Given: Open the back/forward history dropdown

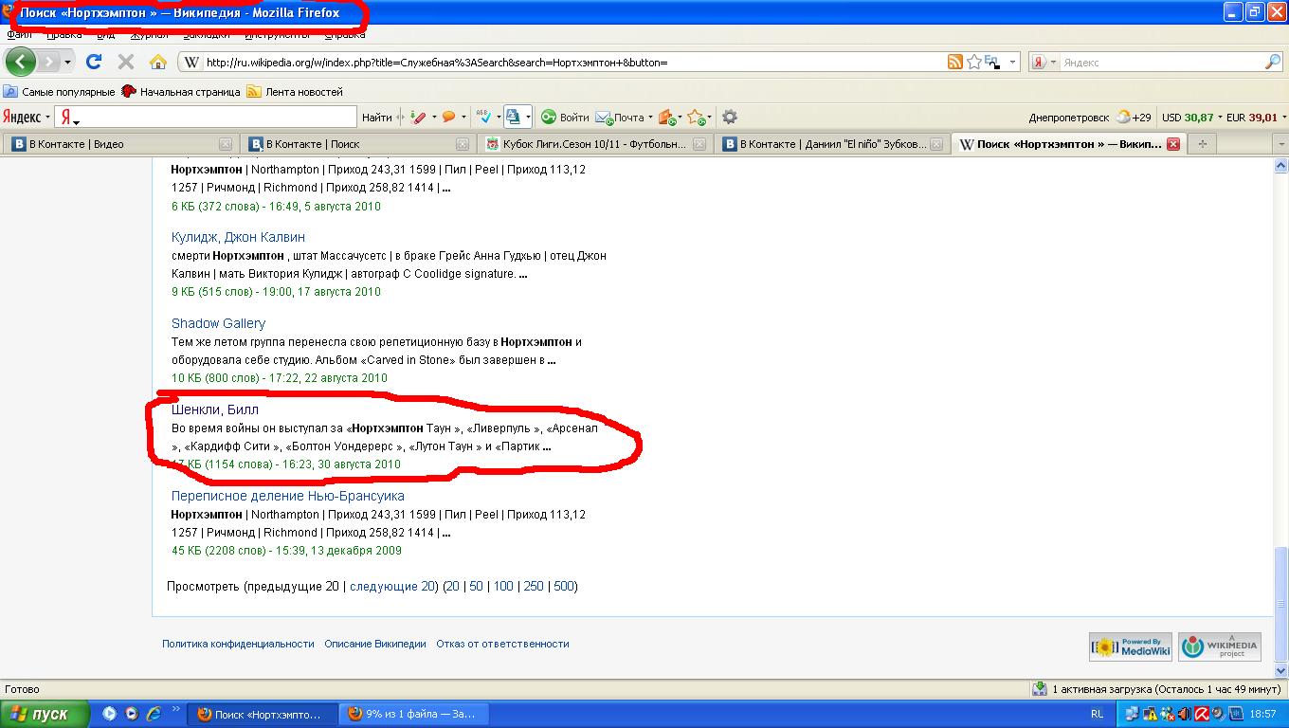Looking at the screenshot, I should point(67,62).
